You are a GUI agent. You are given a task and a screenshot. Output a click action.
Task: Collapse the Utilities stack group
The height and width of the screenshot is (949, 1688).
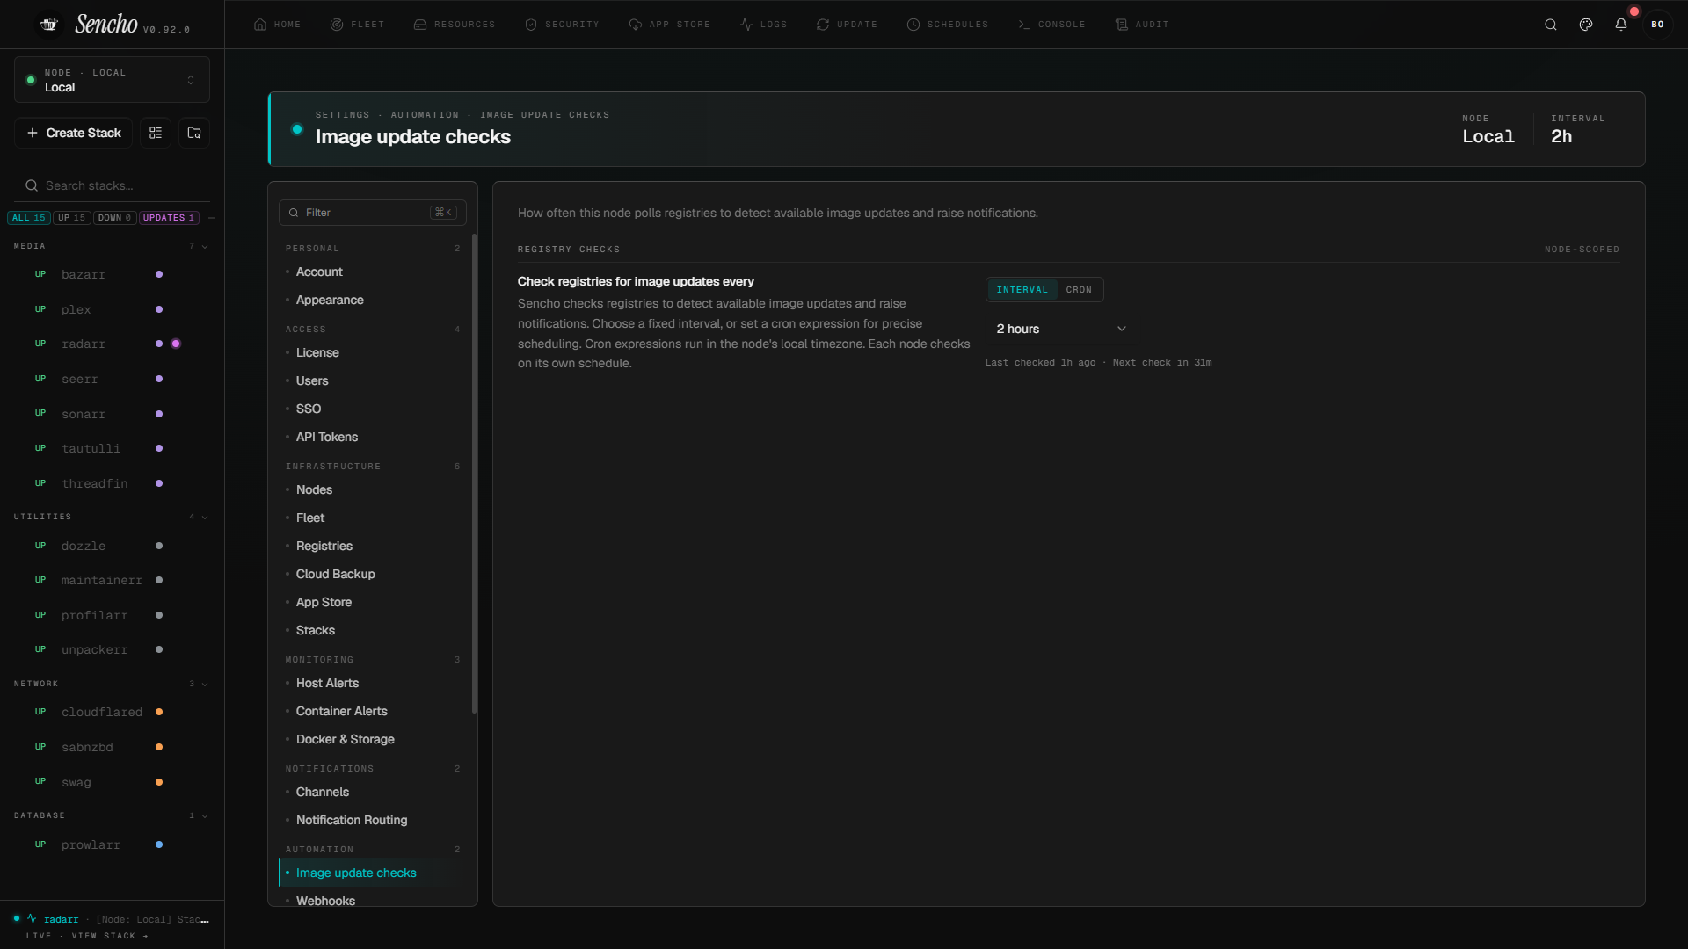[205, 518]
